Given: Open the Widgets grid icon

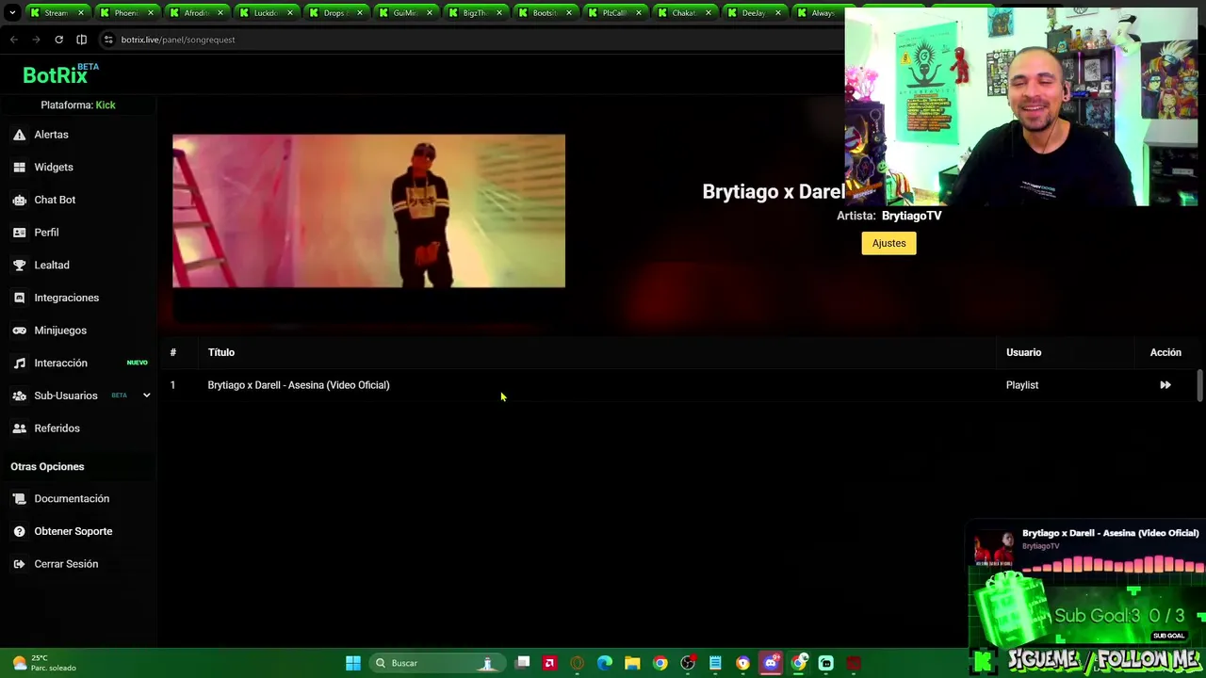Looking at the screenshot, I should click(19, 168).
